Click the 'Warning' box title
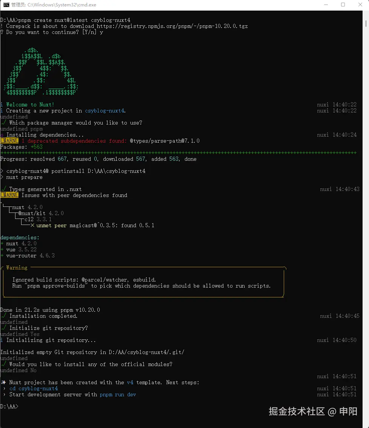The width and height of the screenshot is (369, 428). point(17,268)
